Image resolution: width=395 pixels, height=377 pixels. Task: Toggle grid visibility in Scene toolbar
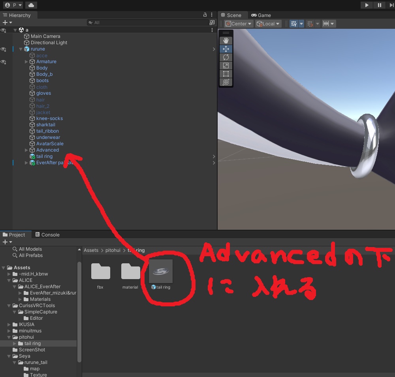point(294,24)
